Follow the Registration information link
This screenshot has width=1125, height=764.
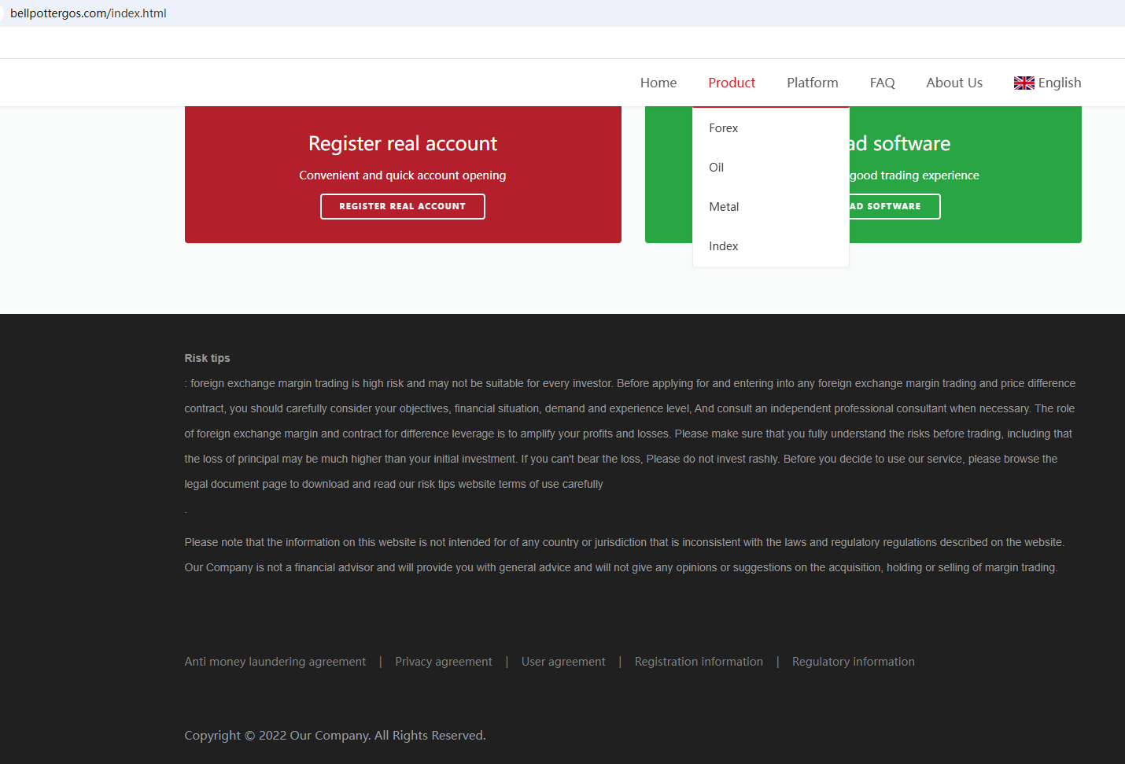699,662
